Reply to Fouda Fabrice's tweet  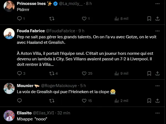[19, 73]
